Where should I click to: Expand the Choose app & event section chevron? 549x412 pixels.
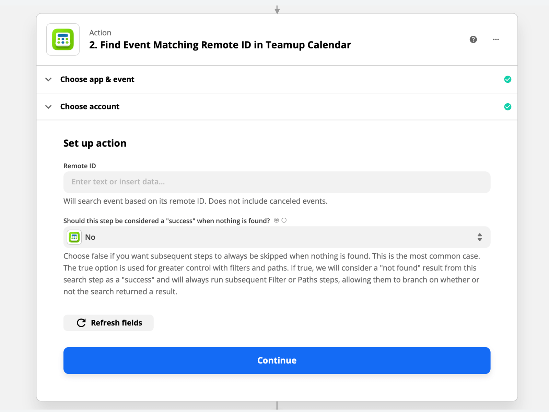click(x=48, y=79)
